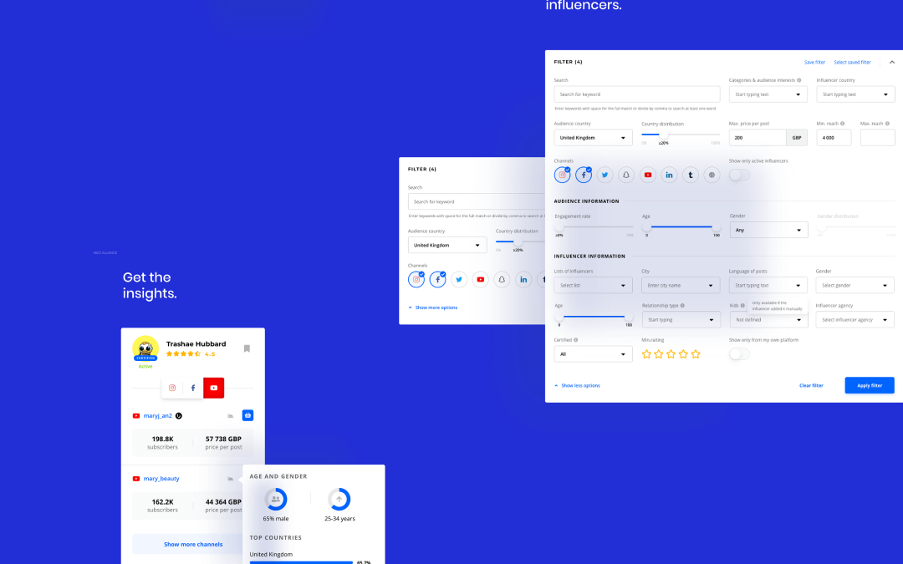Click Clear filter button
Image resolution: width=903 pixels, height=564 pixels.
pos(811,385)
